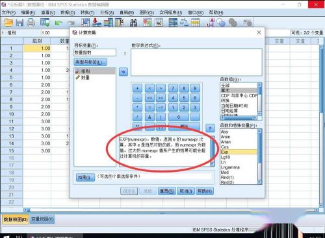
Task: Click the open folder toolbar icon
Action: (x=8, y=22)
